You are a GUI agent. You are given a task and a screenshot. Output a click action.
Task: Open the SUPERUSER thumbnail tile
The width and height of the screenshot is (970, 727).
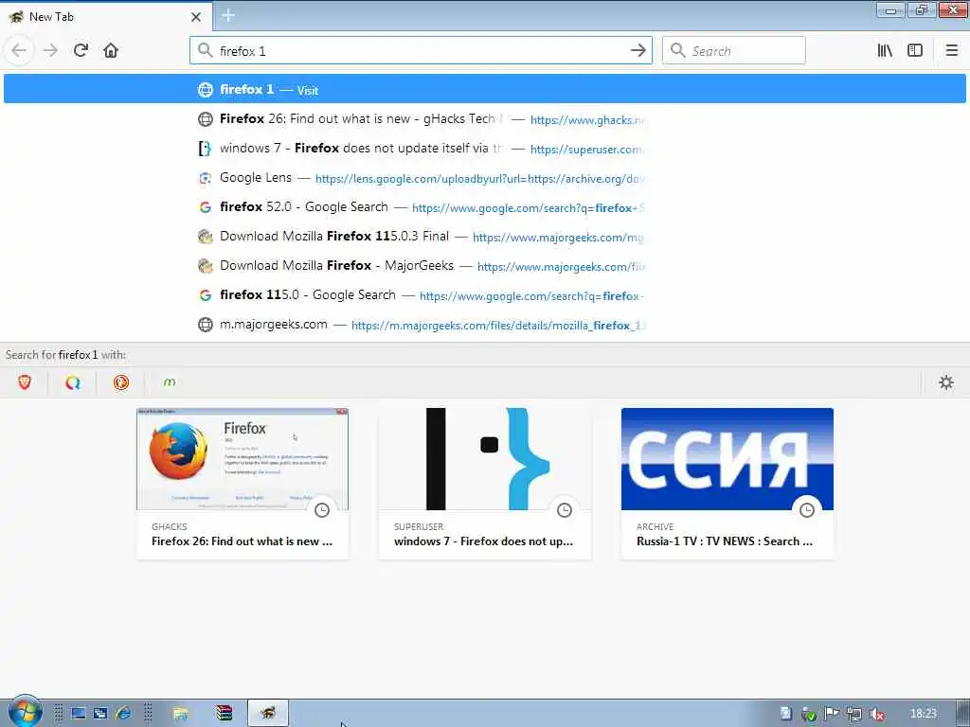(x=485, y=484)
